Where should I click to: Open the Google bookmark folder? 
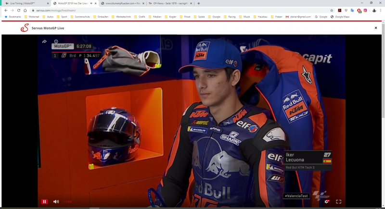coord(214,17)
